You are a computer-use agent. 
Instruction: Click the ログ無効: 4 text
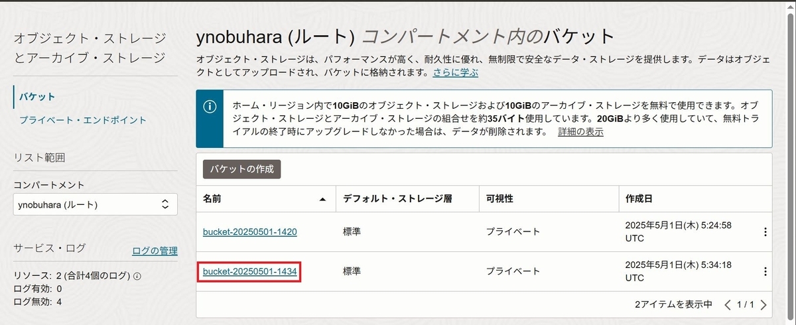pyautogui.click(x=38, y=302)
